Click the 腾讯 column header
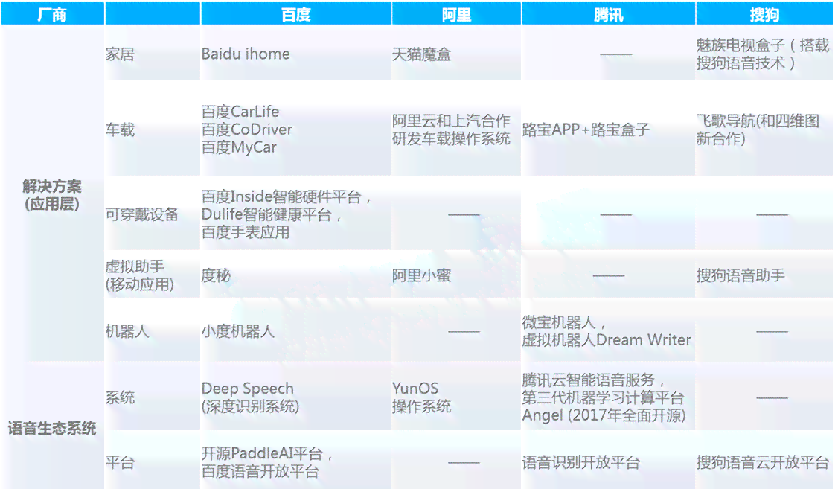The height and width of the screenshot is (489, 835). tap(608, 14)
